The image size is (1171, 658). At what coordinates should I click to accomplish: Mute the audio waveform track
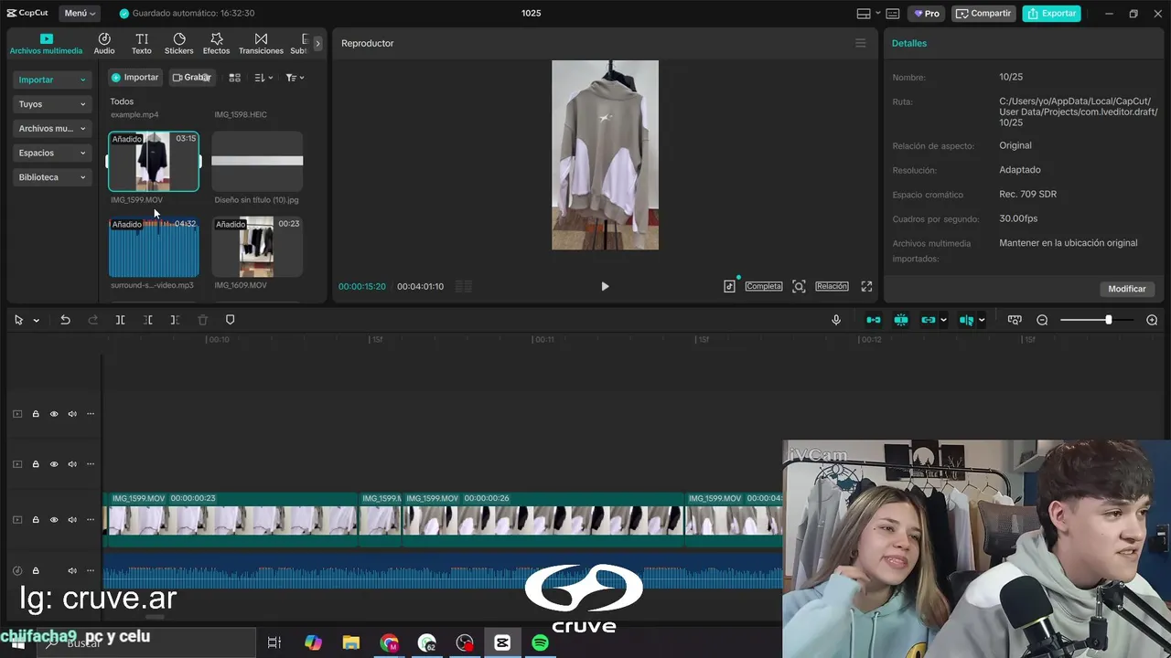pos(72,570)
